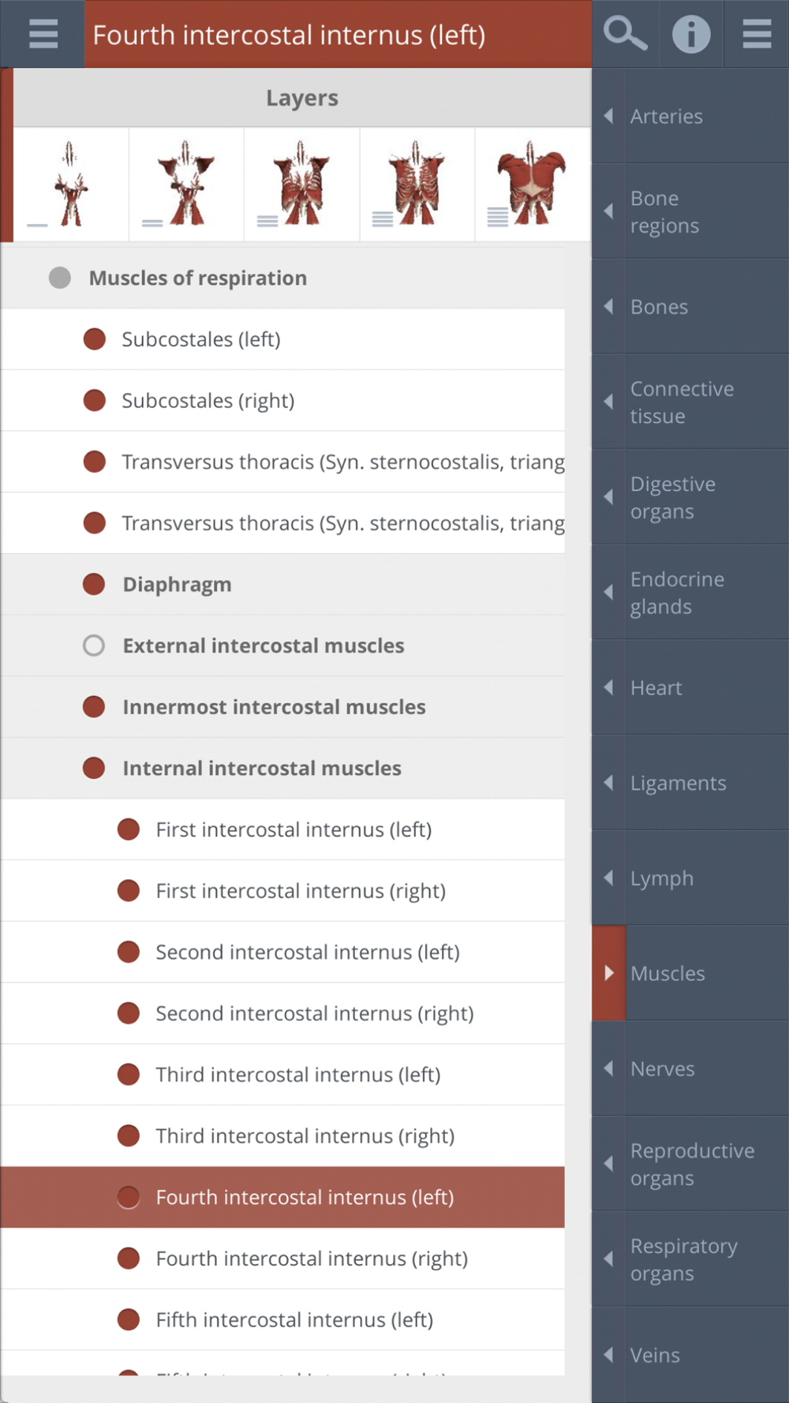Tap the top-right hamburger menu icon
Viewport: 789px width, 1403px height.
[x=757, y=34]
